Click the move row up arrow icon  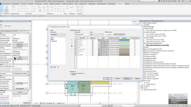[72, 40]
